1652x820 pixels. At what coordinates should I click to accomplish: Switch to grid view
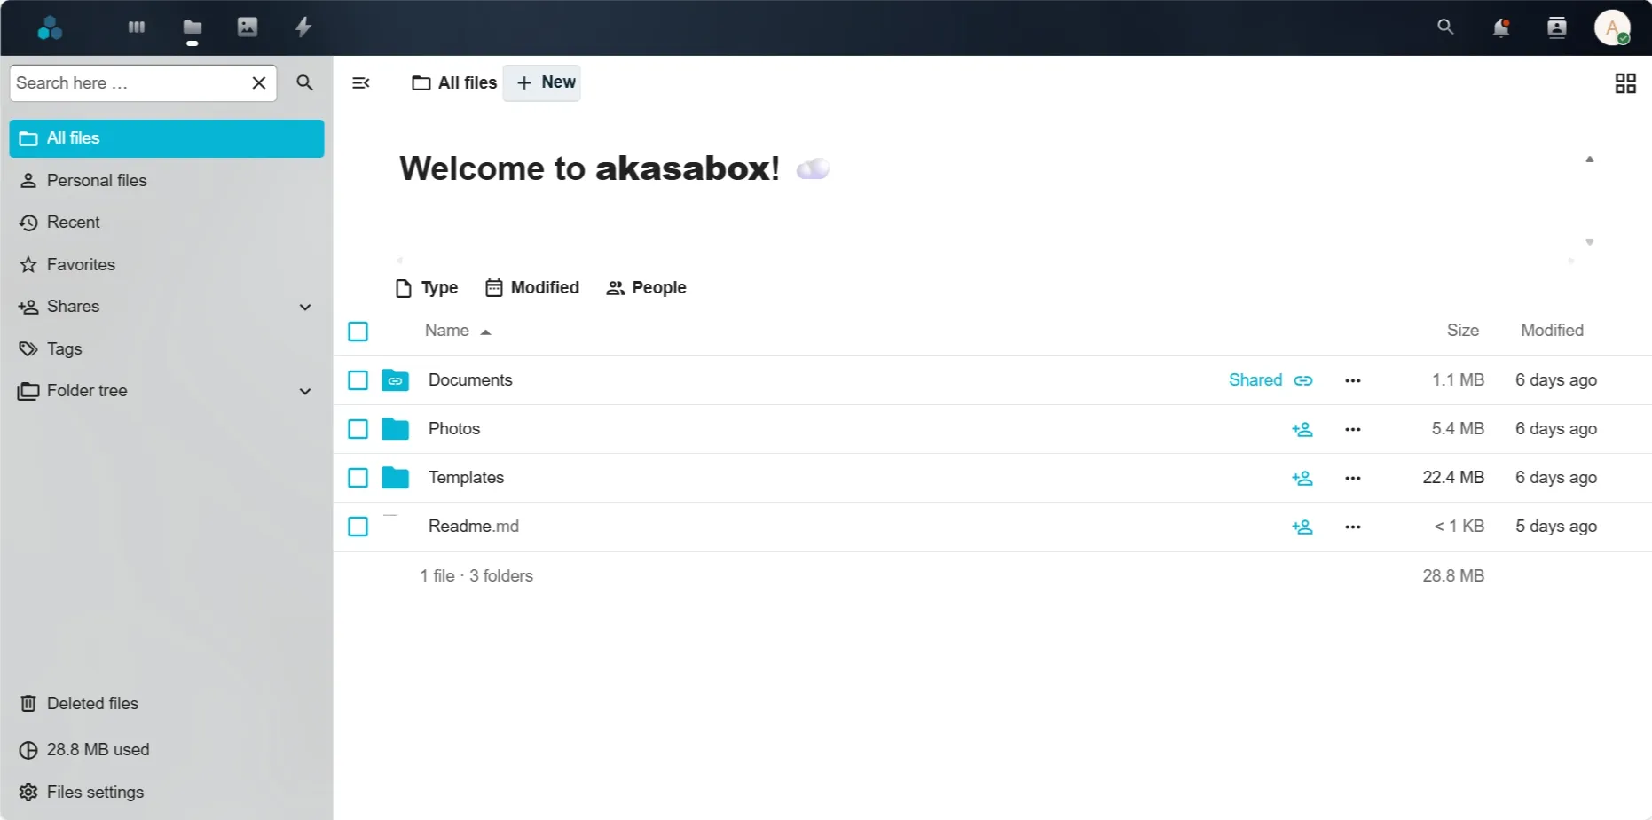(1625, 82)
